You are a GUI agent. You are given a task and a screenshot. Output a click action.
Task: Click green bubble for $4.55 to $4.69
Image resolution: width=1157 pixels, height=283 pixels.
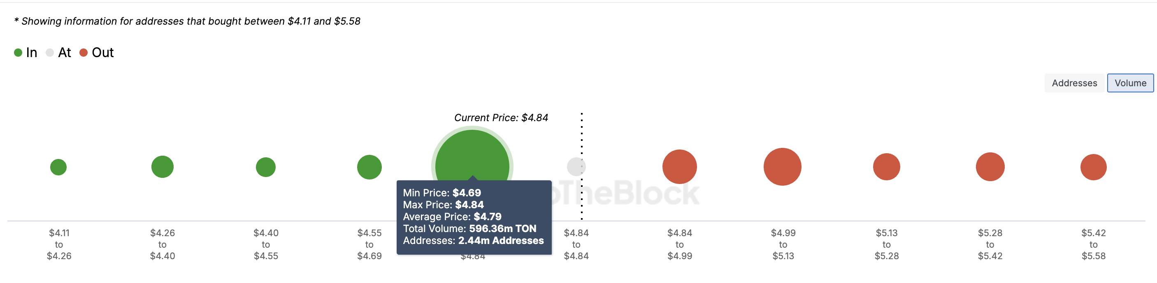(x=369, y=167)
